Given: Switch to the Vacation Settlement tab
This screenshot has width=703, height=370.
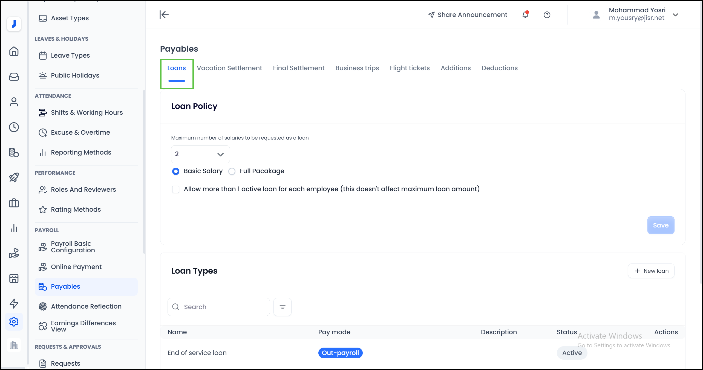Looking at the screenshot, I should [x=229, y=68].
